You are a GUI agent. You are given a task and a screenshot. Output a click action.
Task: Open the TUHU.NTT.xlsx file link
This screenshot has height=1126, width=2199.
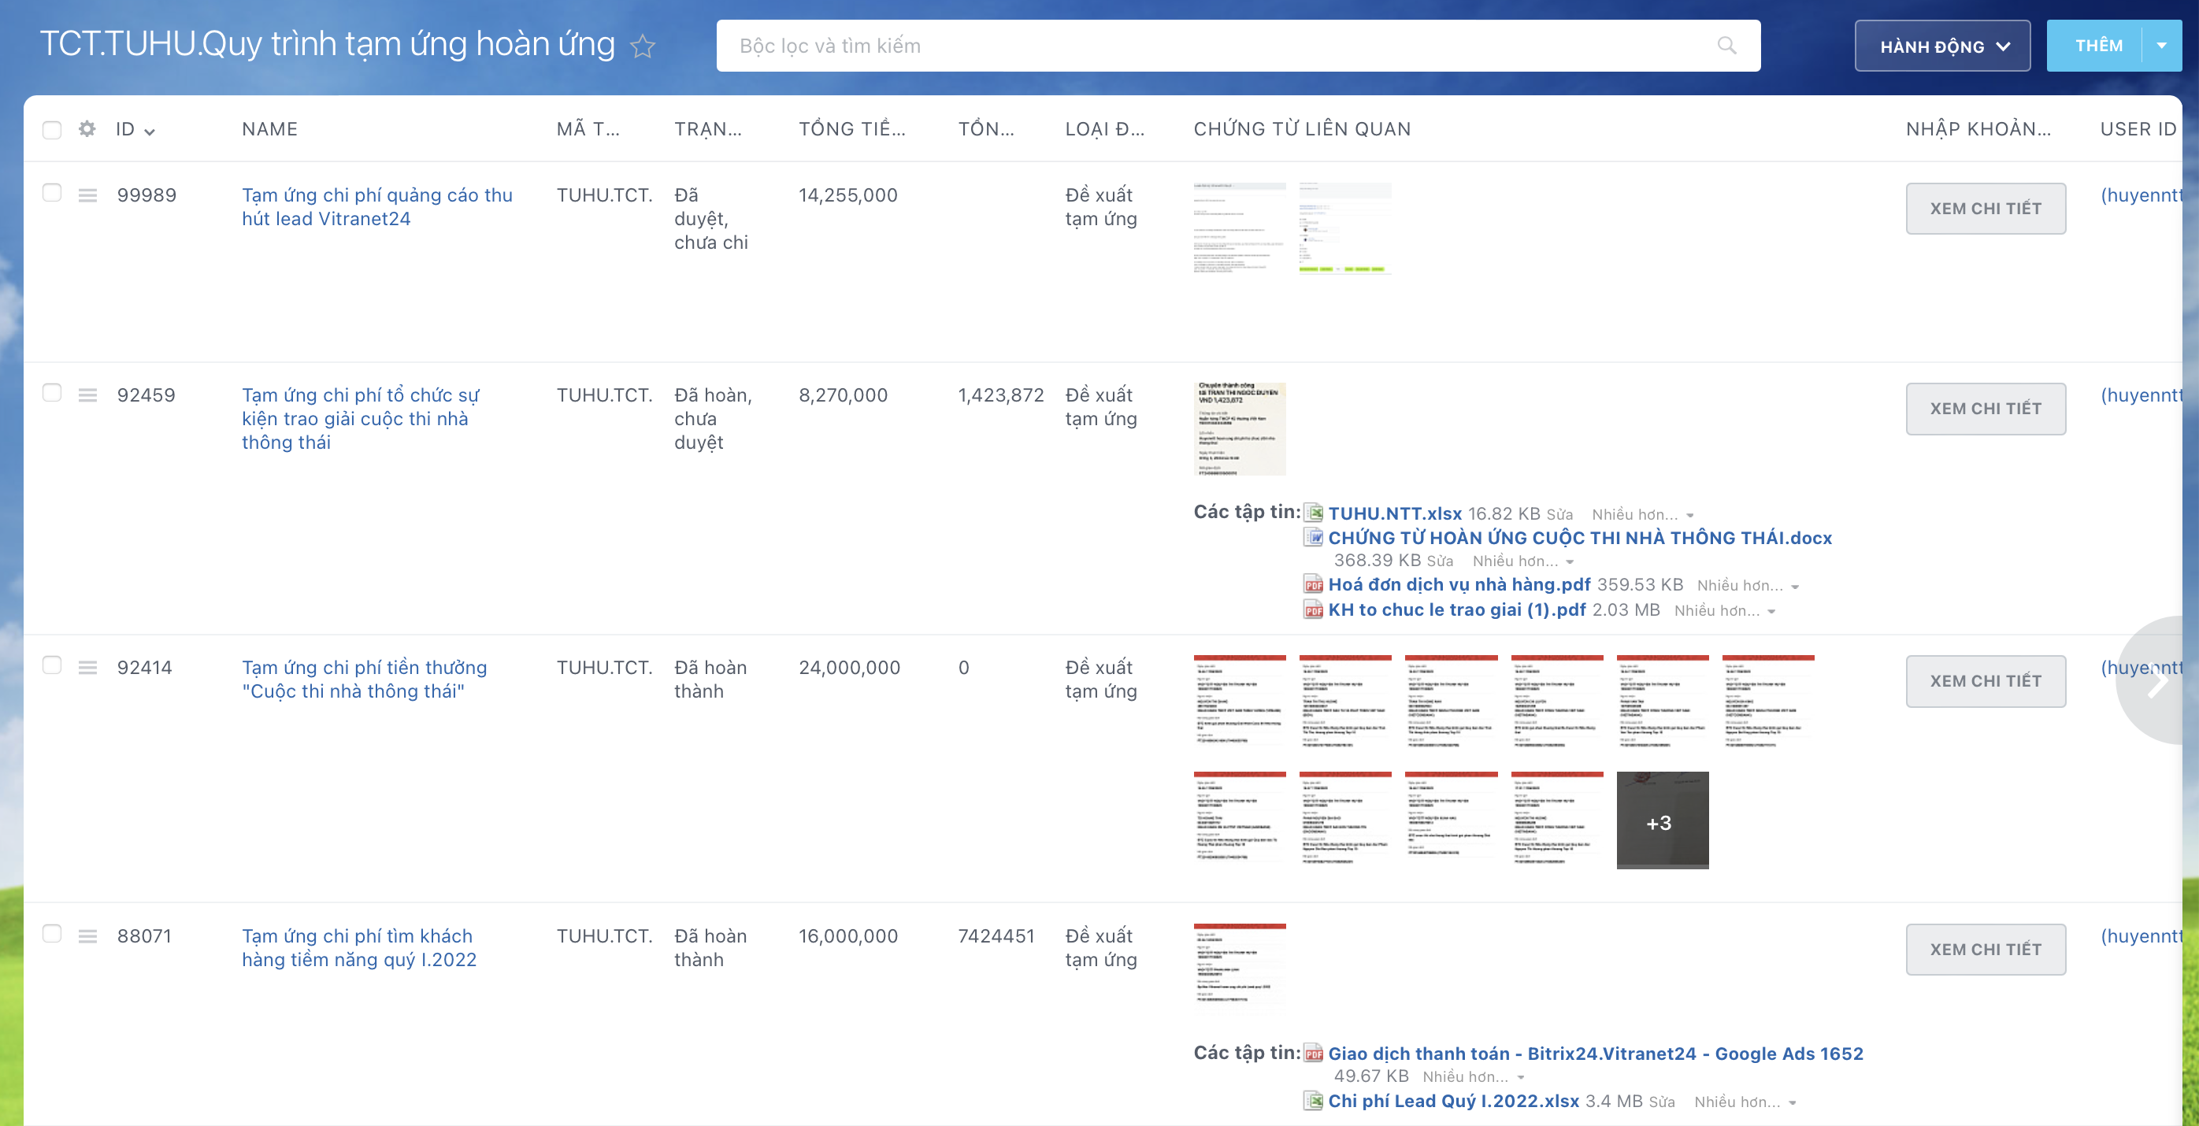1395,513
